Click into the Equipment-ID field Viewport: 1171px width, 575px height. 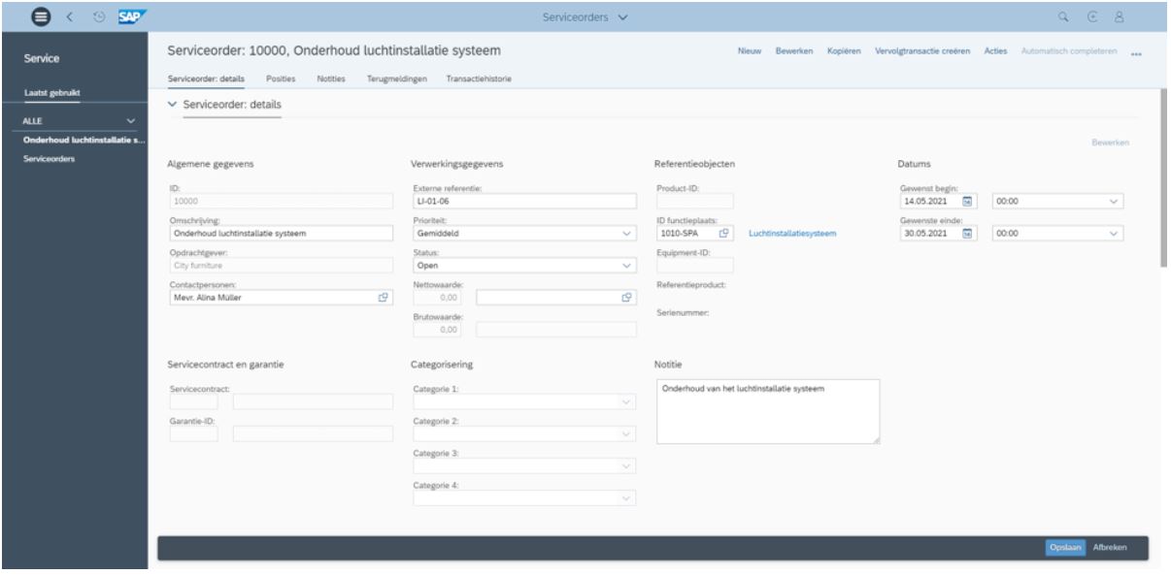pos(695,265)
